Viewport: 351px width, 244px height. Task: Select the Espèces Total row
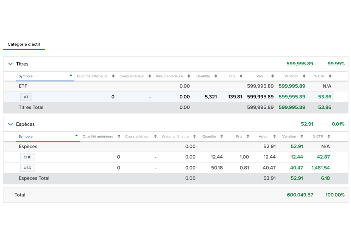click(x=34, y=178)
